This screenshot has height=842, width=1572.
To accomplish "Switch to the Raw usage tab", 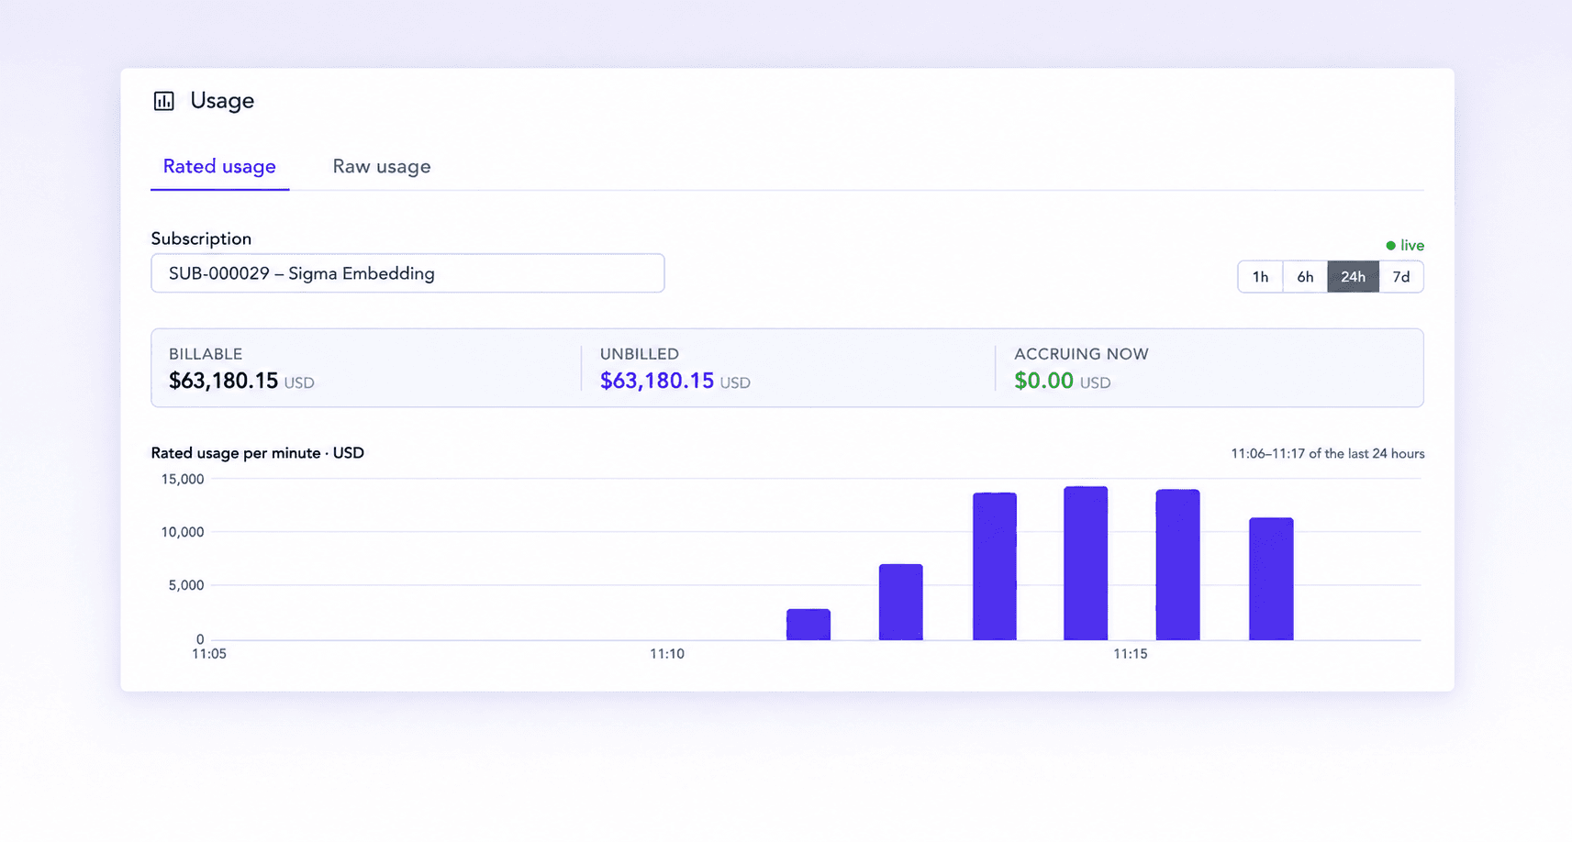I will click(x=382, y=167).
